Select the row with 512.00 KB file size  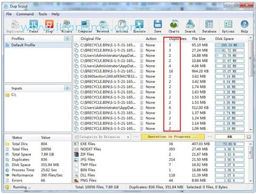160,108
